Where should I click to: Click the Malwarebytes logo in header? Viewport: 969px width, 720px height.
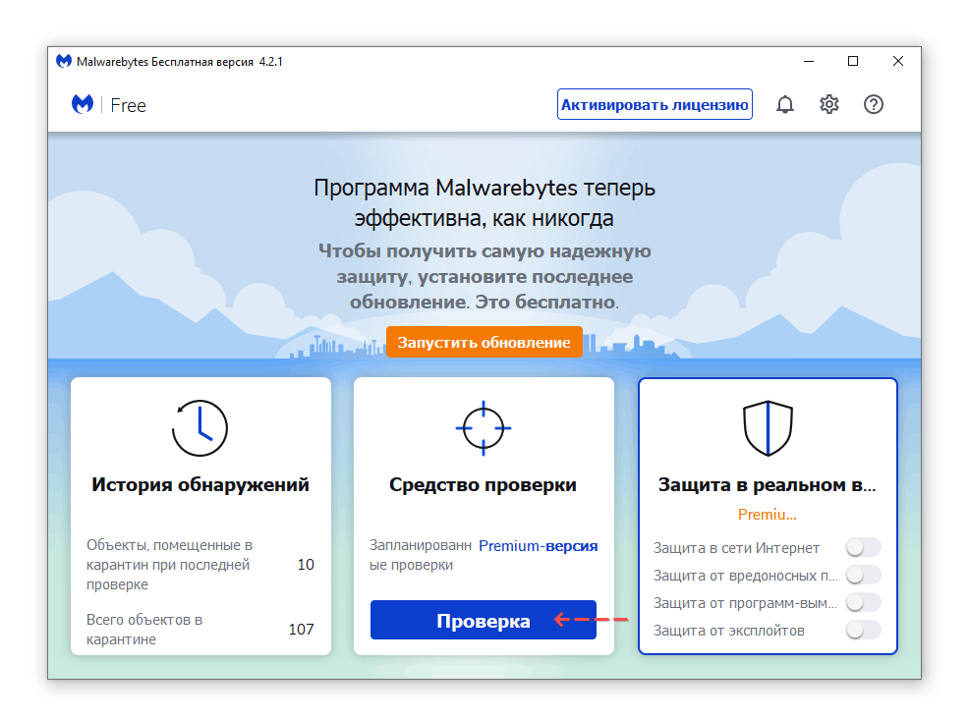pos(84,105)
